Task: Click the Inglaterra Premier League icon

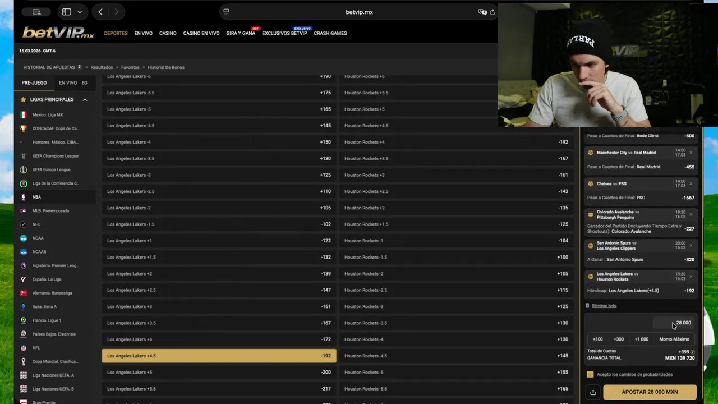Action: pos(23,265)
